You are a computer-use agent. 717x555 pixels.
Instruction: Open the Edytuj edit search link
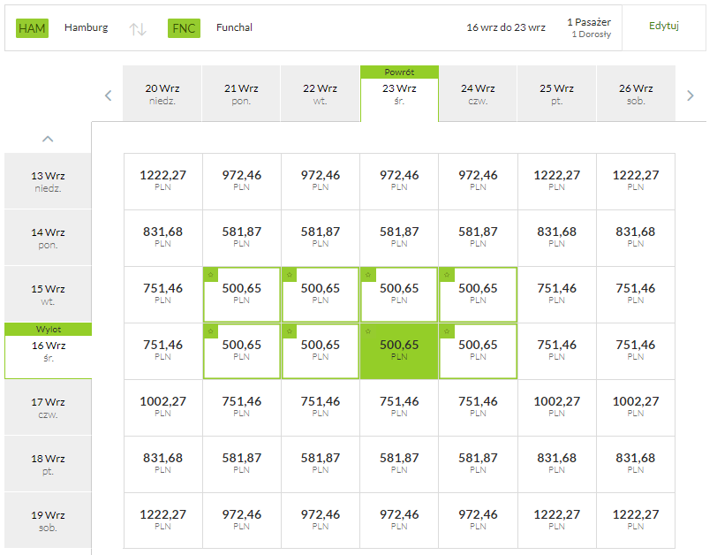point(663,26)
